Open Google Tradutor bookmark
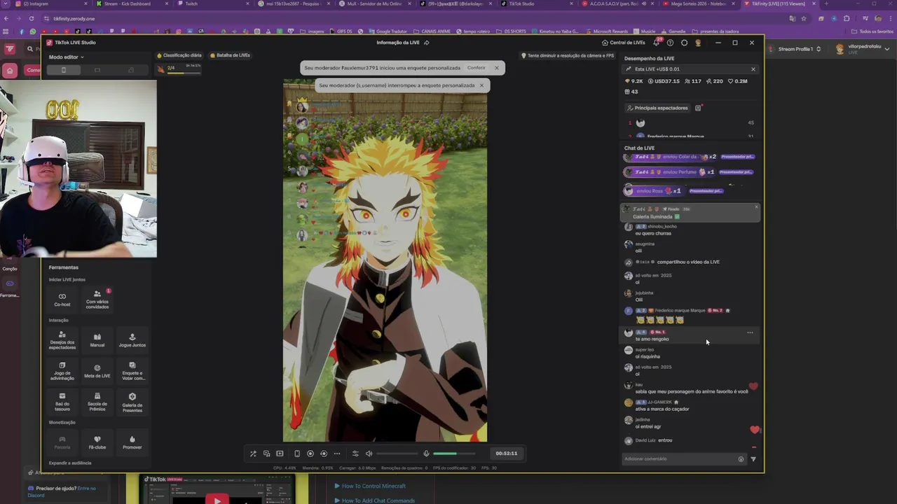 pyautogui.click(x=388, y=31)
